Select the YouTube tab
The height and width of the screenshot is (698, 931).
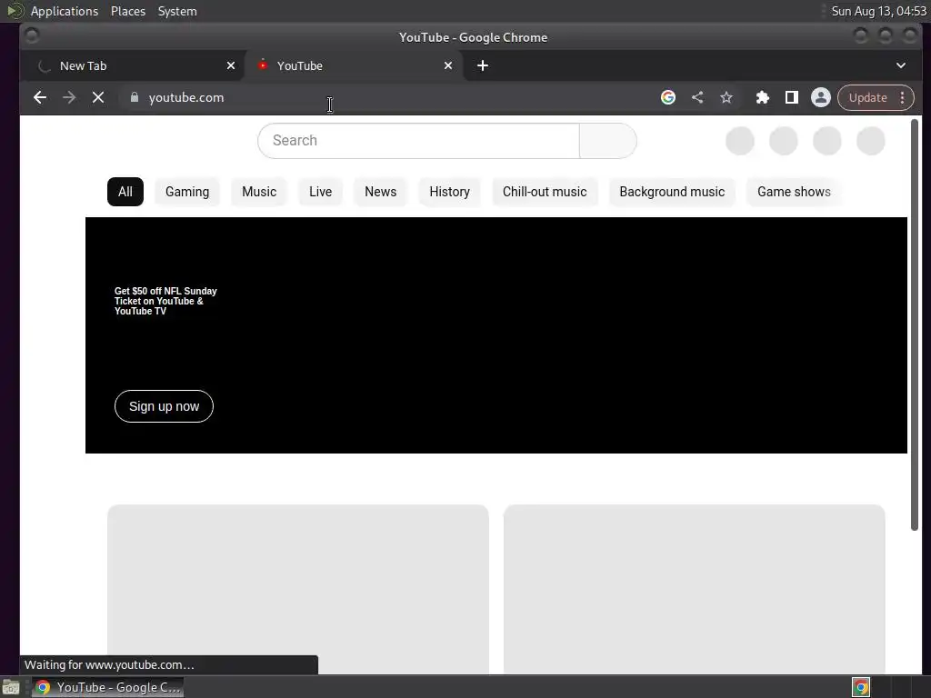click(354, 65)
